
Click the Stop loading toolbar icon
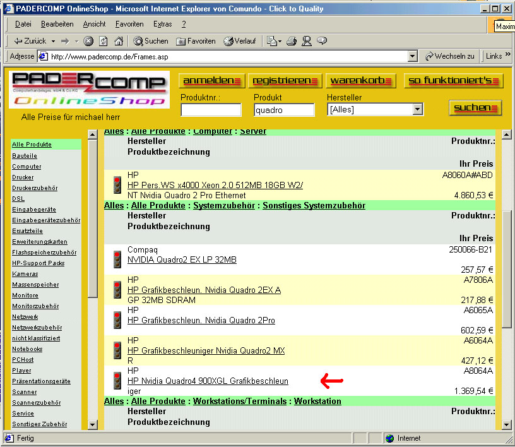88,41
